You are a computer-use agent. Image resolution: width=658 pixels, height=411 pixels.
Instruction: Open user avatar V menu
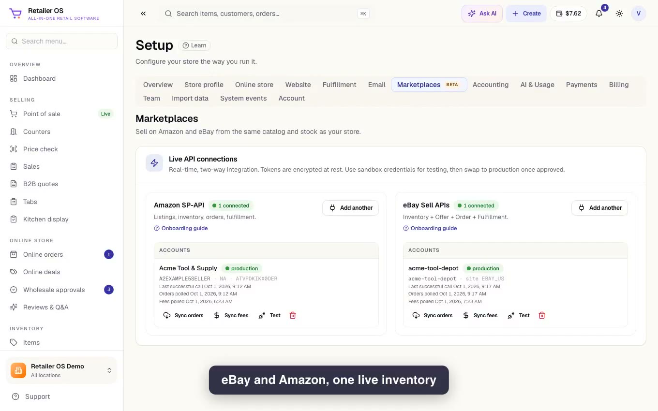coord(639,14)
